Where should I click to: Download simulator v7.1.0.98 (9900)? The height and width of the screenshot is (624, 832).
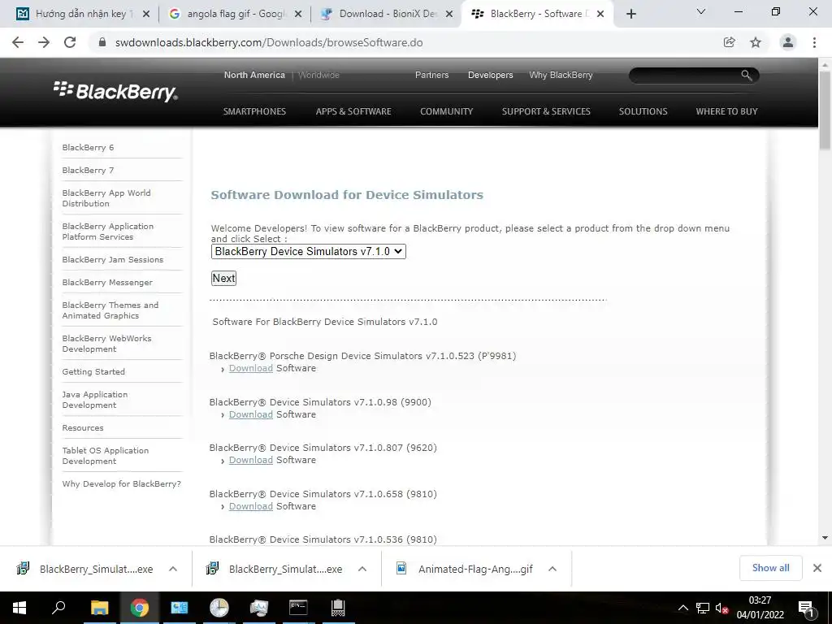[250, 414]
